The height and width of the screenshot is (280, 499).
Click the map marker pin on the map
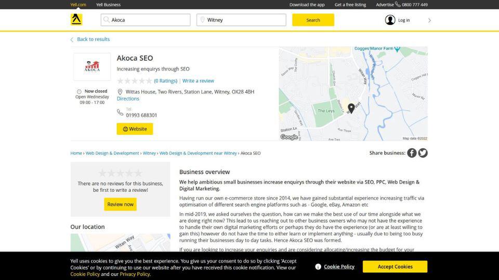[x=351, y=108]
